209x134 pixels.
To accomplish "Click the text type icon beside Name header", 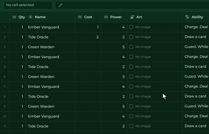I will tap(30, 17).
